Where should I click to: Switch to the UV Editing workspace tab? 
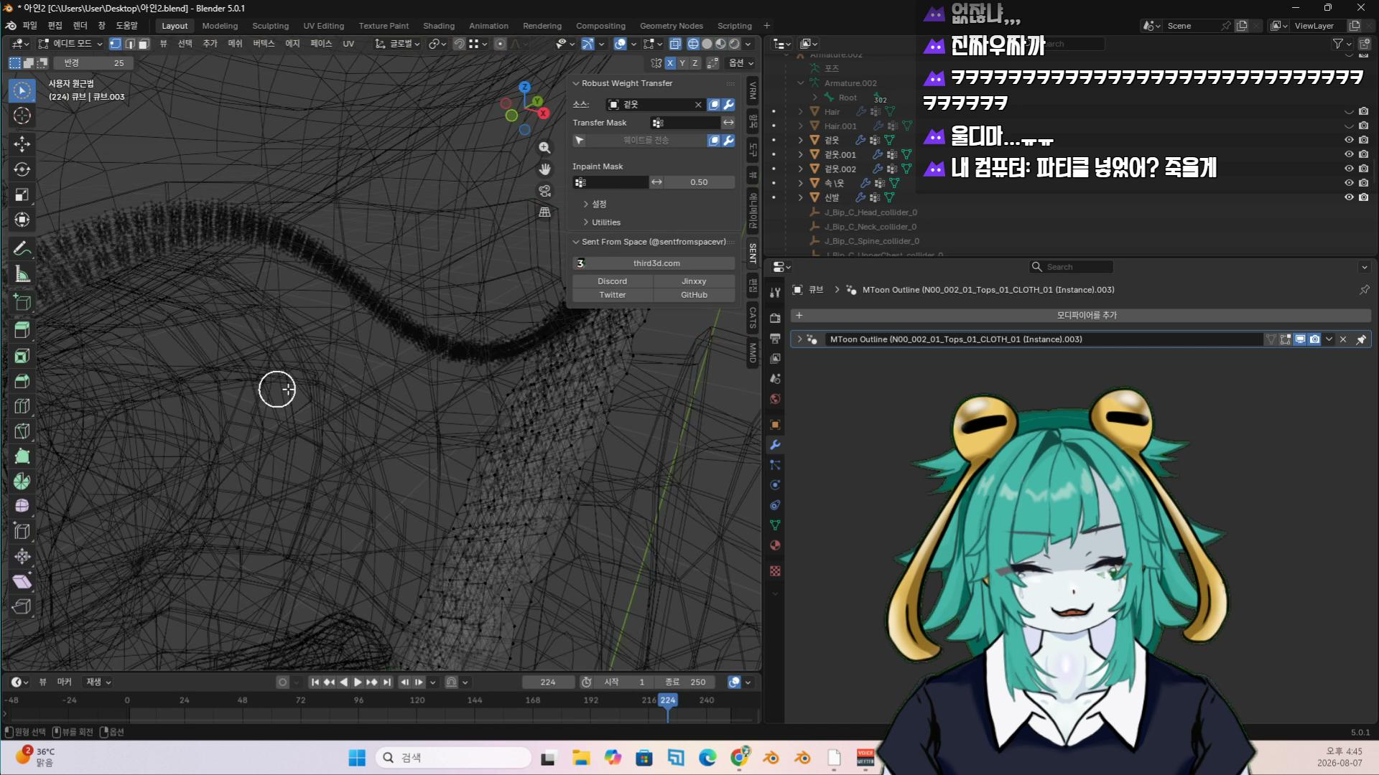(x=324, y=26)
